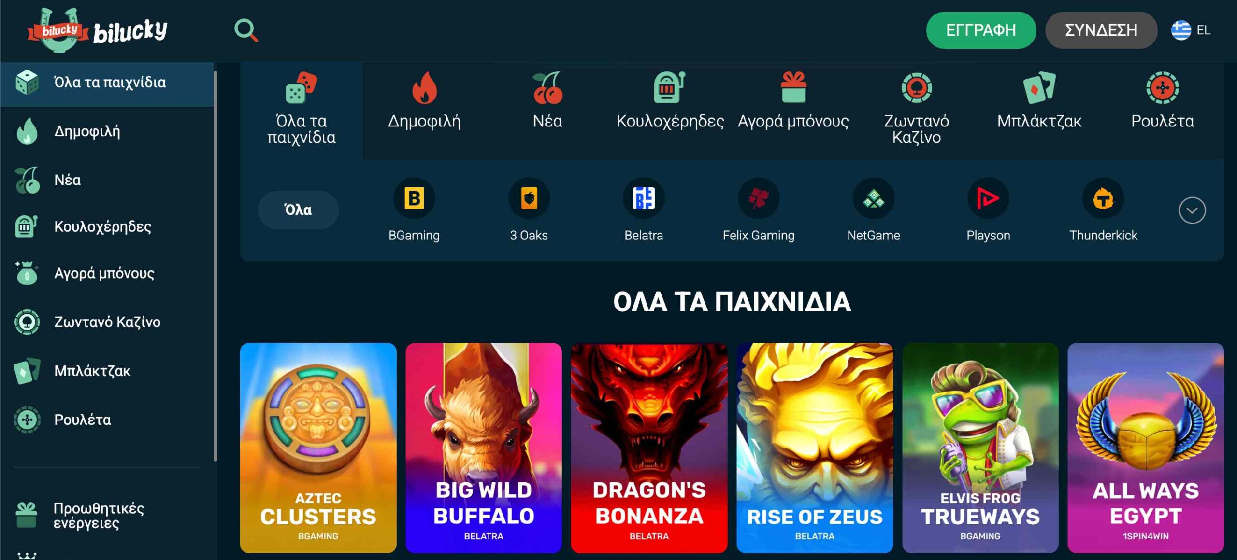Choose the Belatra provider icon

pyautogui.click(x=644, y=198)
